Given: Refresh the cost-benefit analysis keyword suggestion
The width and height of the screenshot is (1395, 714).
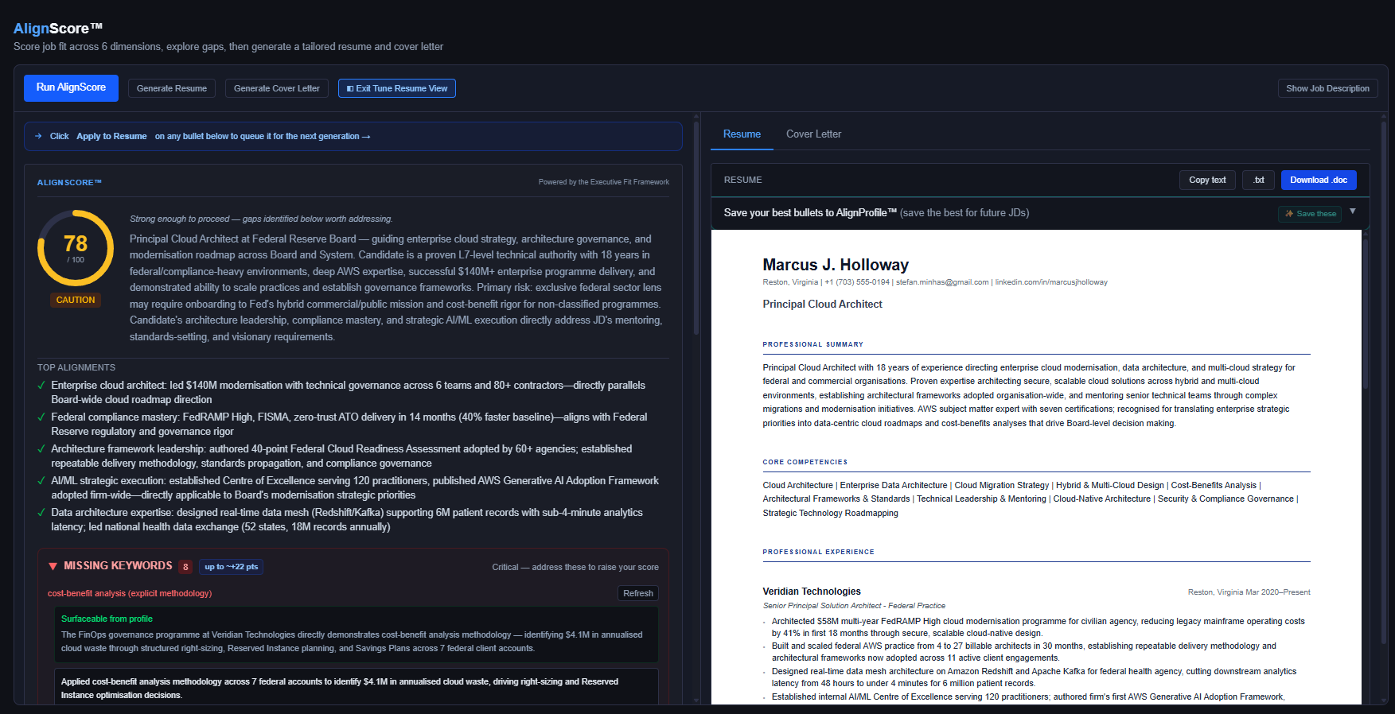Looking at the screenshot, I should (638, 593).
